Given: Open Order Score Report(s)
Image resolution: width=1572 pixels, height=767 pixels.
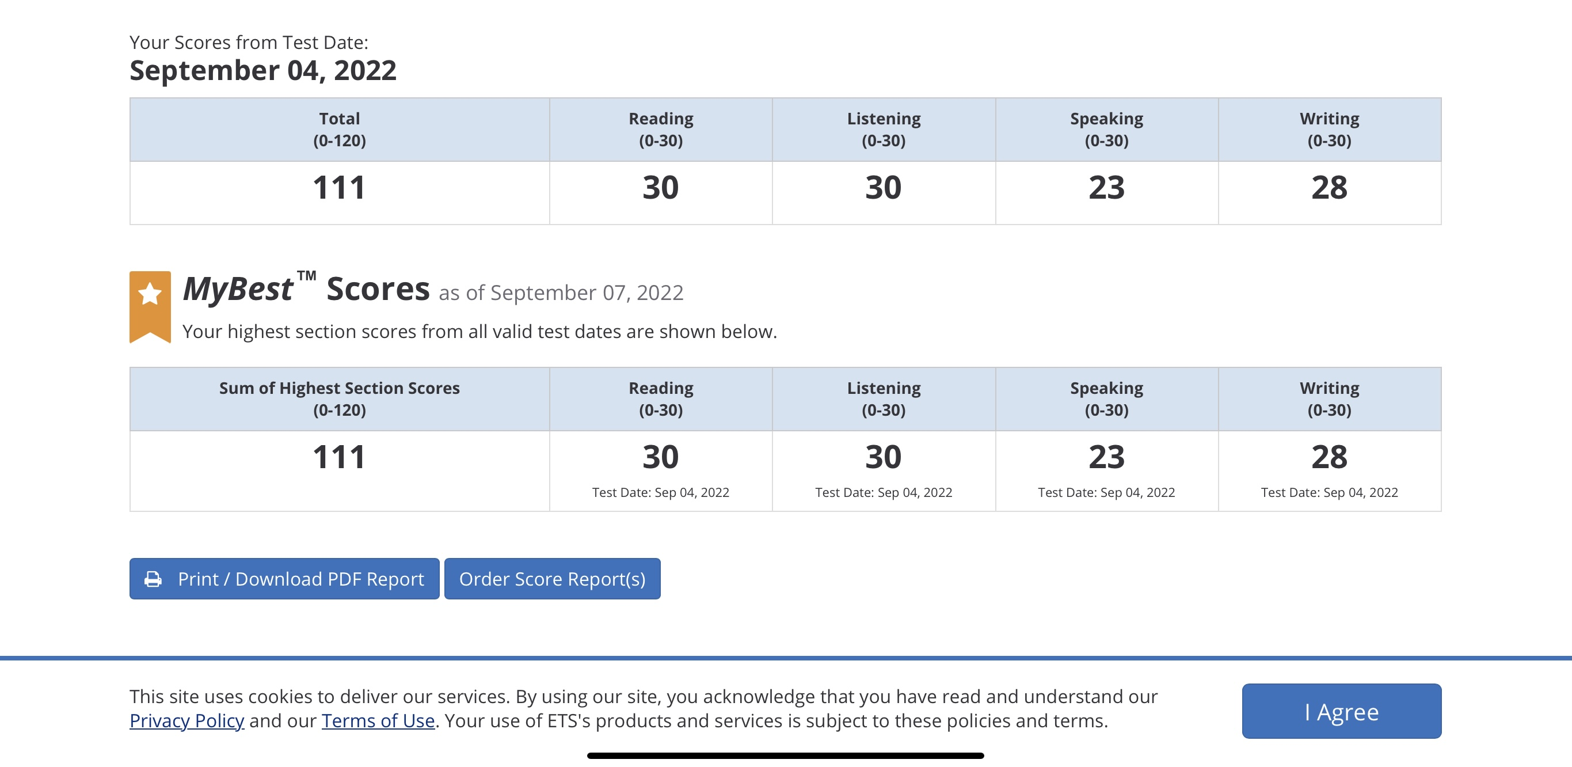Looking at the screenshot, I should click(x=551, y=578).
